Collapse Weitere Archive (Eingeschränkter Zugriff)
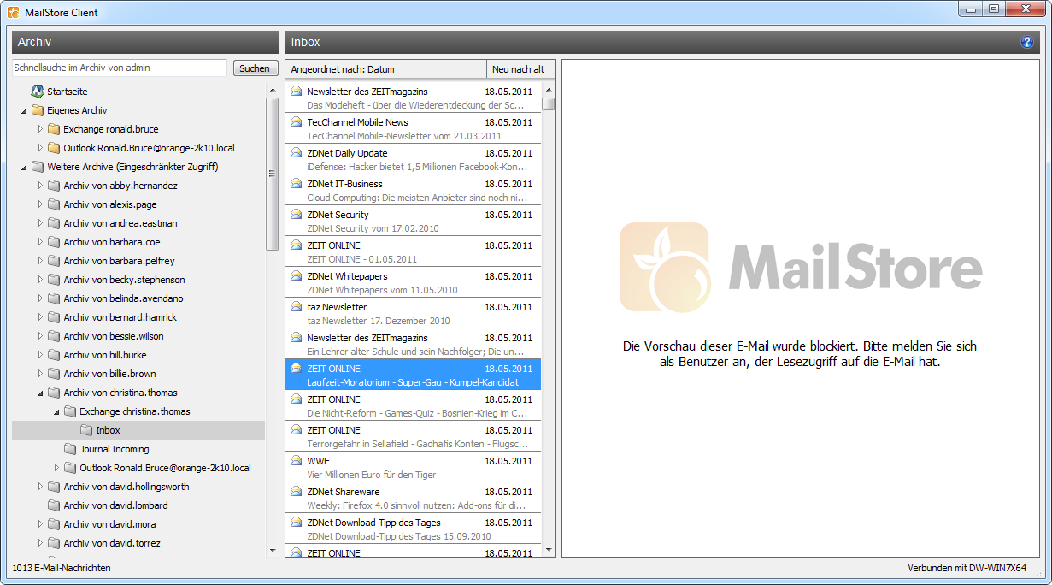The image size is (1052, 585). coord(24,167)
